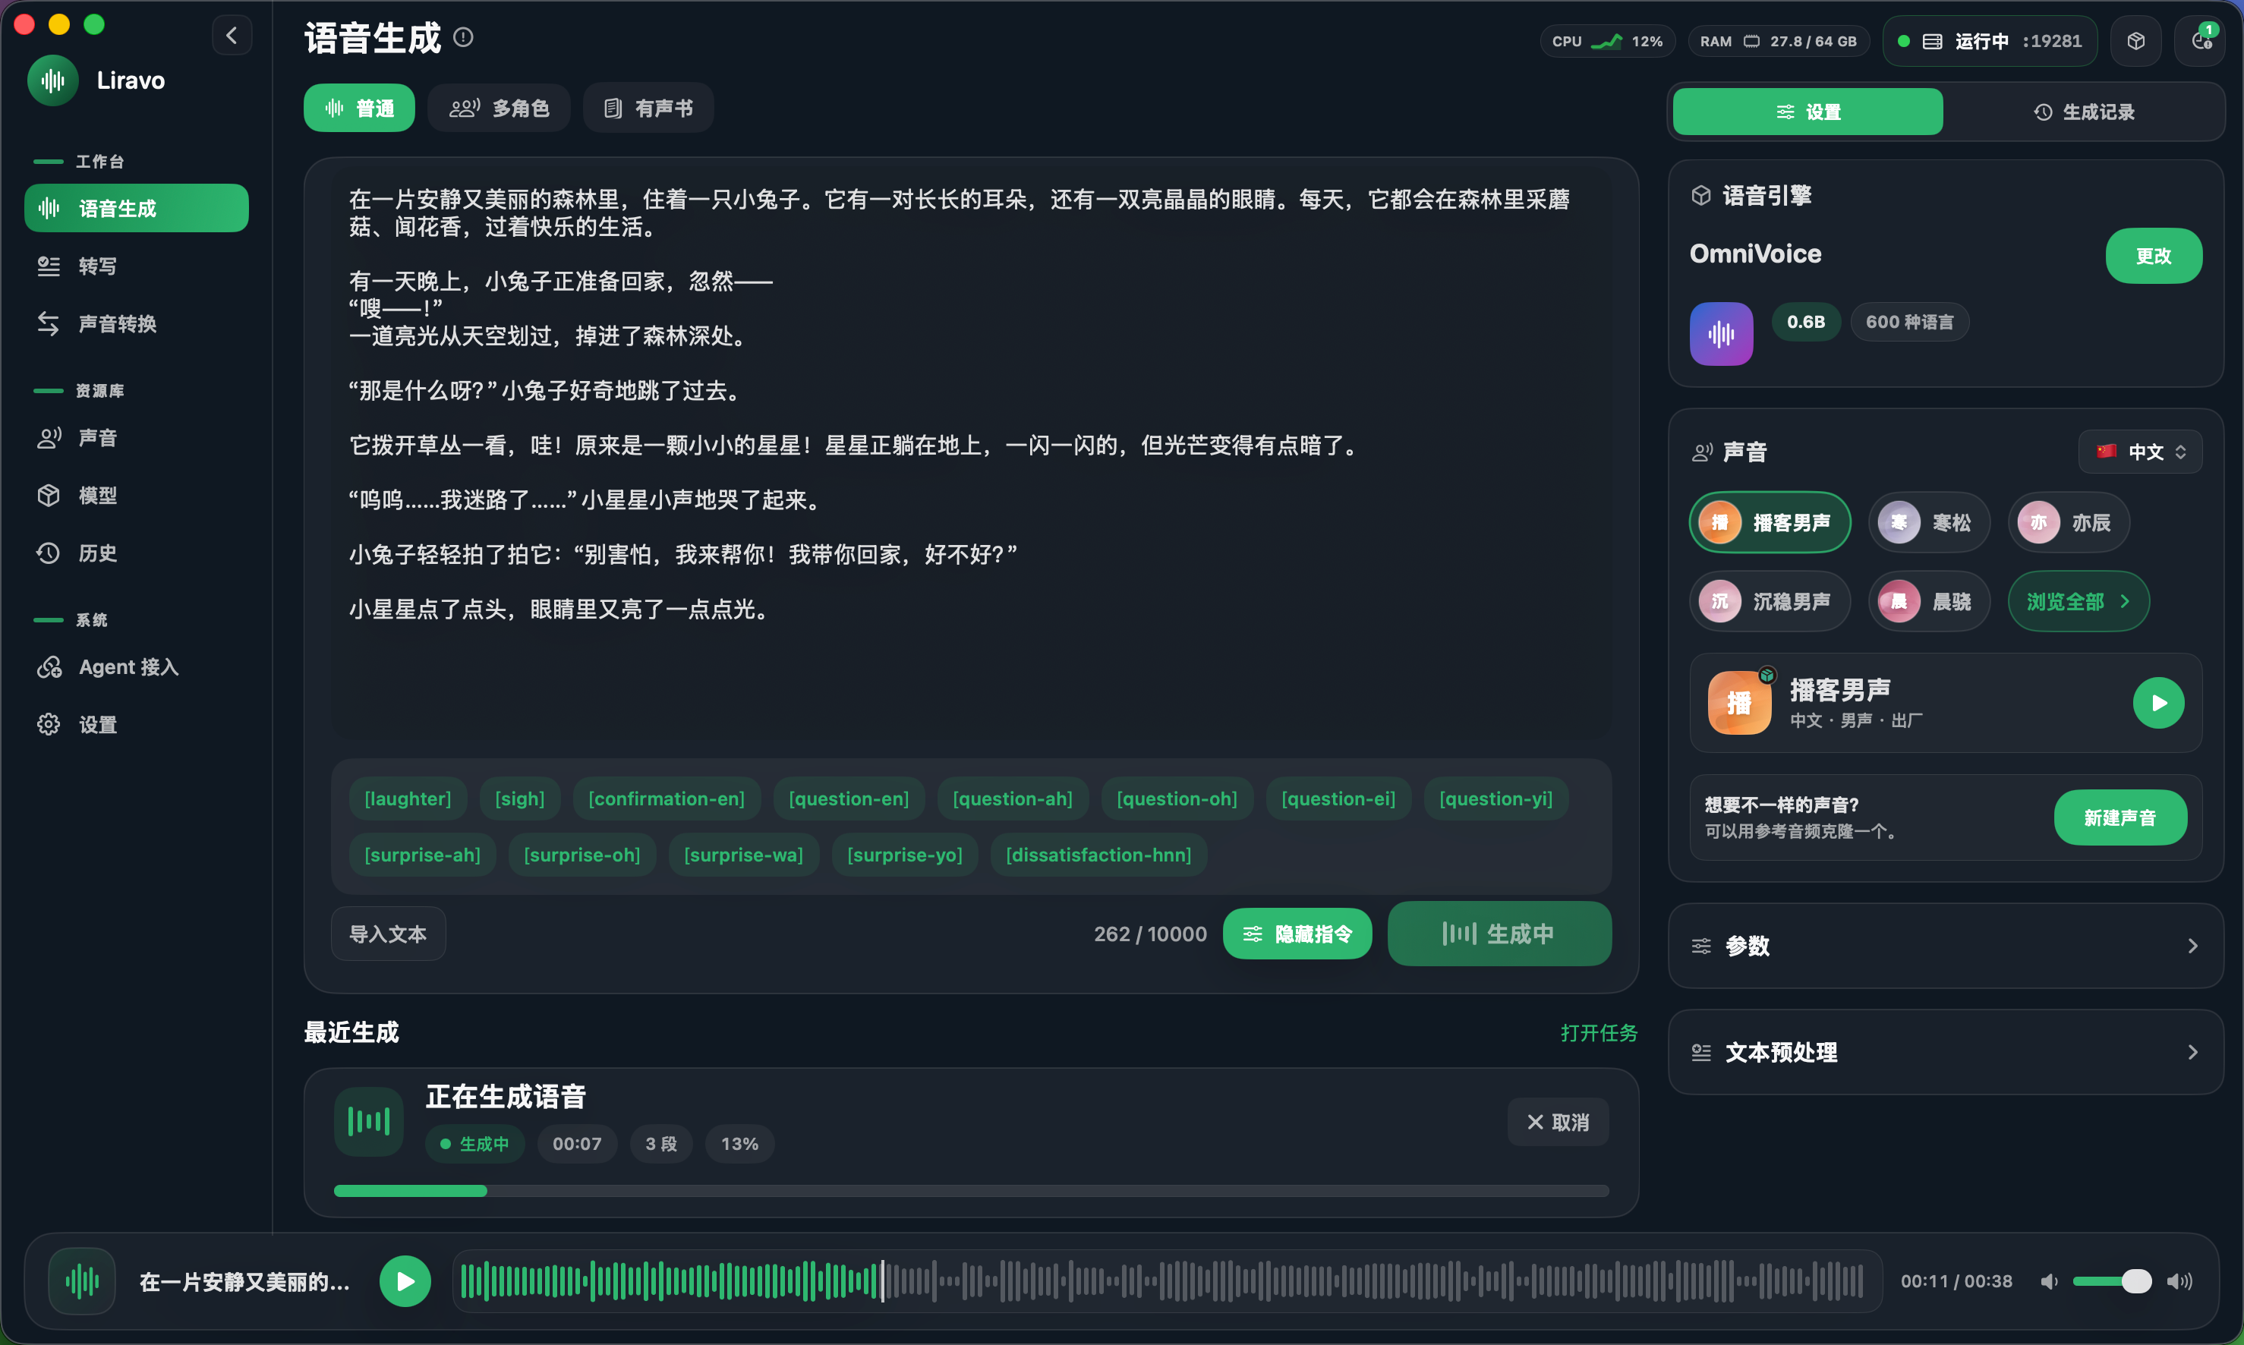Viewport: 2244px width, 1345px height.
Task: Insert the [laughter] tag
Action: point(407,798)
